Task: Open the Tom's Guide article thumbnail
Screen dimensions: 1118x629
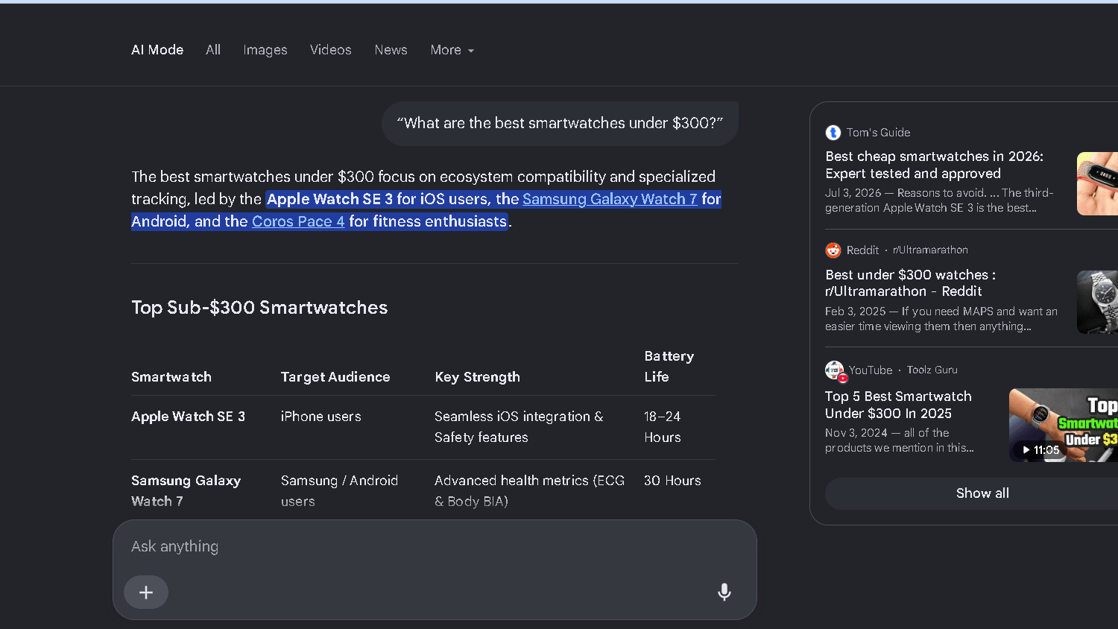Action: tap(1097, 184)
